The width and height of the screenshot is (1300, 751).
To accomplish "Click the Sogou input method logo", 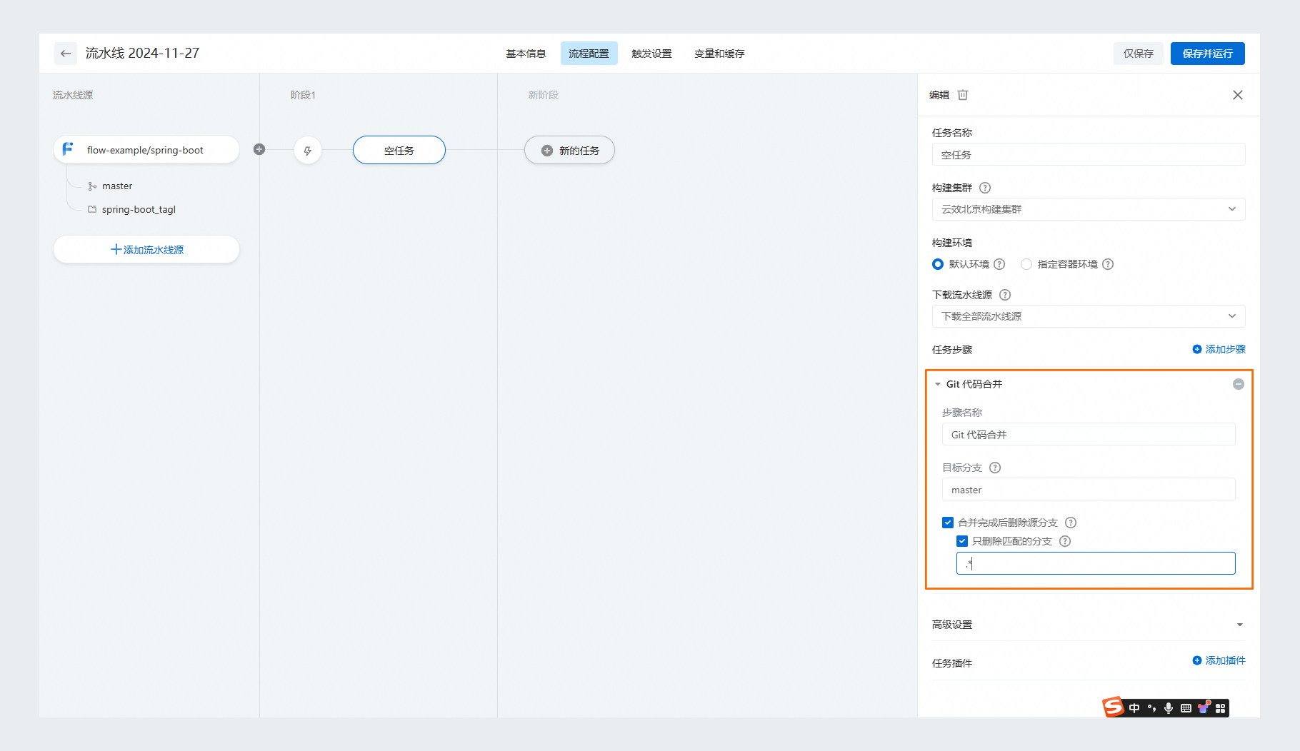I will [x=1113, y=707].
